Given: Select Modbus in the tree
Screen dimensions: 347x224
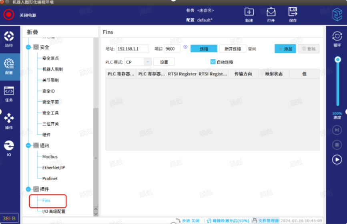Looking at the screenshot, I should (50, 157).
